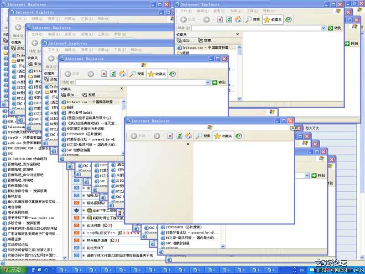Open 收藏 menu in the top-right window
The height and width of the screenshot is (274, 365).
(235, 11)
